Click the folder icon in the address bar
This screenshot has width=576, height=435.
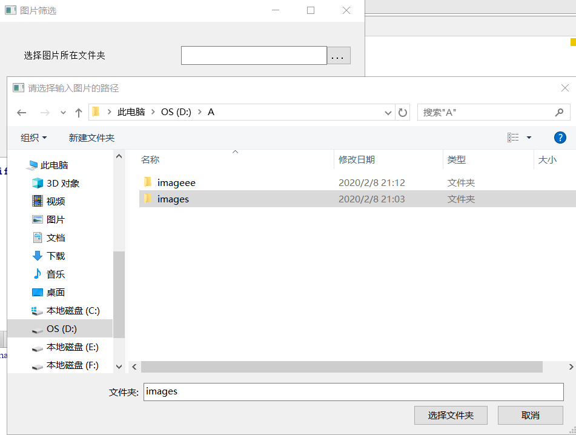pyautogui.click(x=96, y=112)
